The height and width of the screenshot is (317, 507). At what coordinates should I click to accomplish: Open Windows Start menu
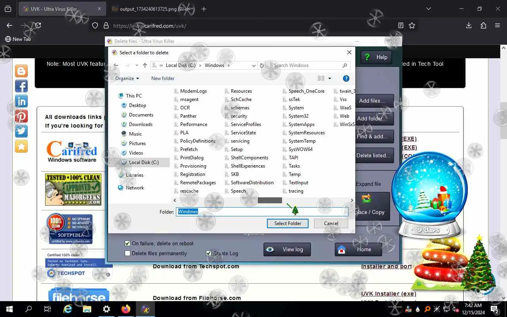point(10,309)
